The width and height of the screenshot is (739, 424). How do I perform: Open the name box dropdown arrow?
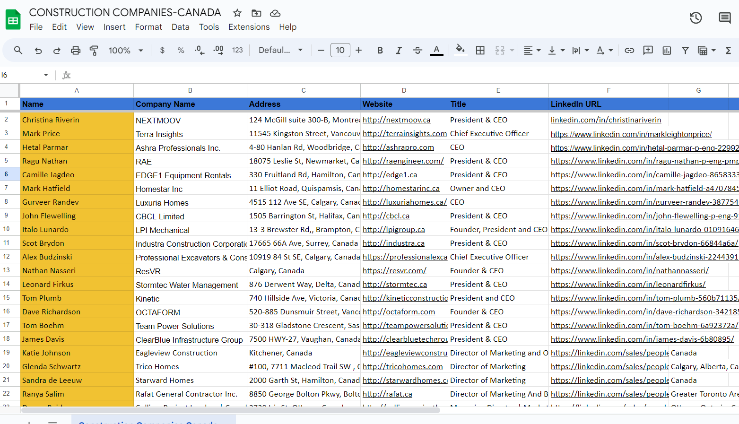46,75
